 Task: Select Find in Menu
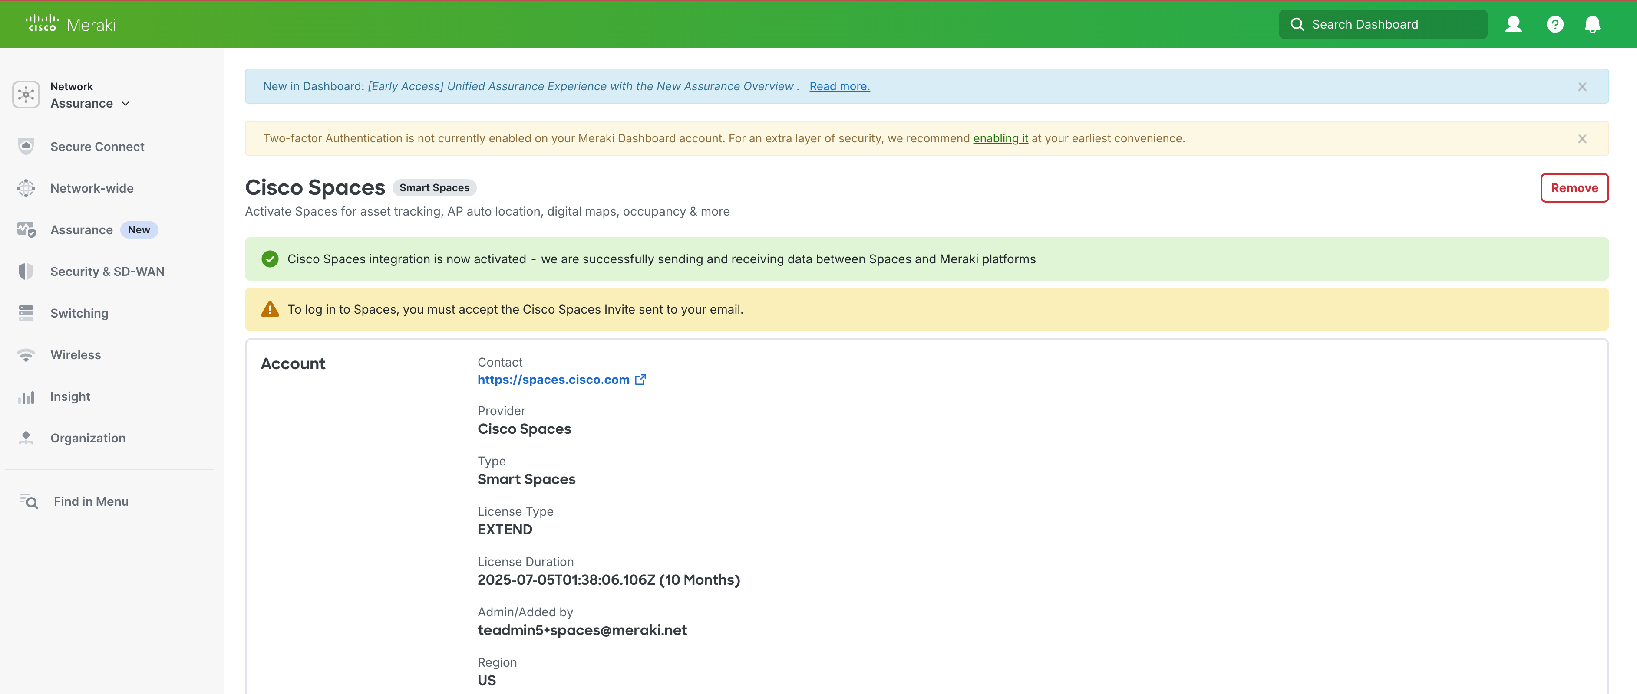tap(91, 501)
